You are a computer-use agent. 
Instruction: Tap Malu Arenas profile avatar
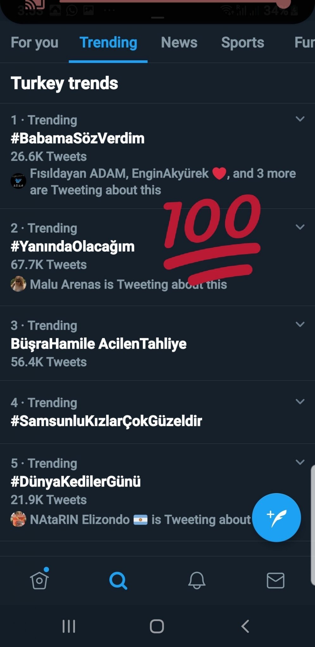pyautogui.click(x=18, y=284)
